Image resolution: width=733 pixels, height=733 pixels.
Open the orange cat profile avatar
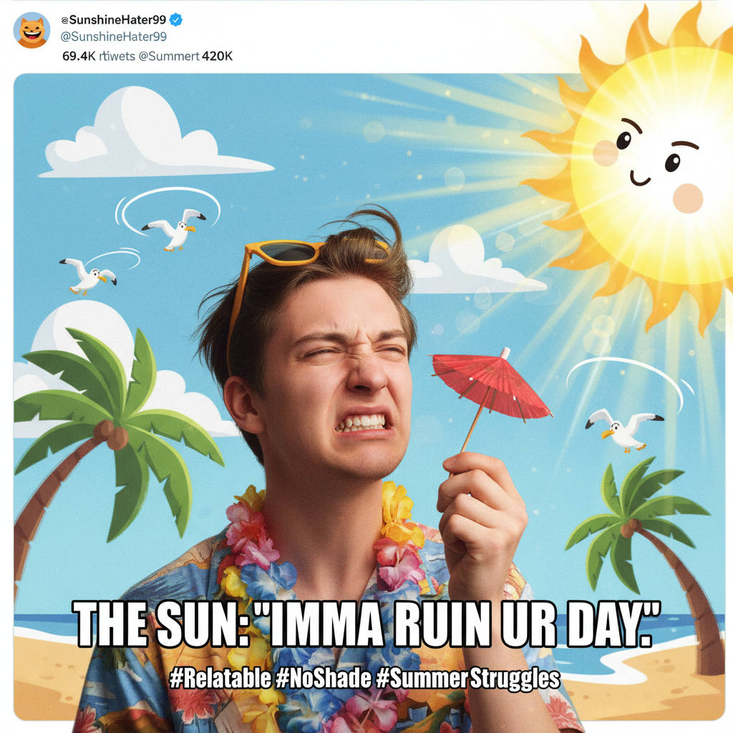(31, 30)
